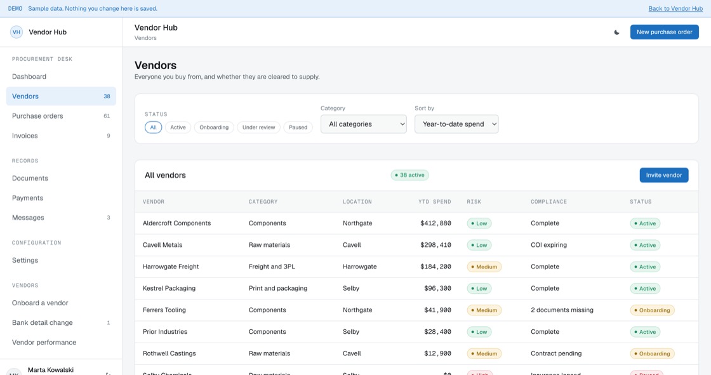Open Documents under Records

[x=61, y=178]
